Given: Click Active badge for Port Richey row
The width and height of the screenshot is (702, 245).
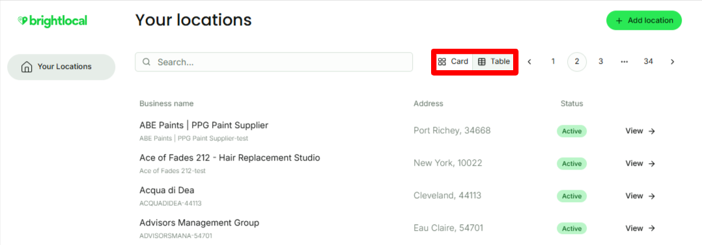Looking at the screenshot, I should (x=572, y=131).
